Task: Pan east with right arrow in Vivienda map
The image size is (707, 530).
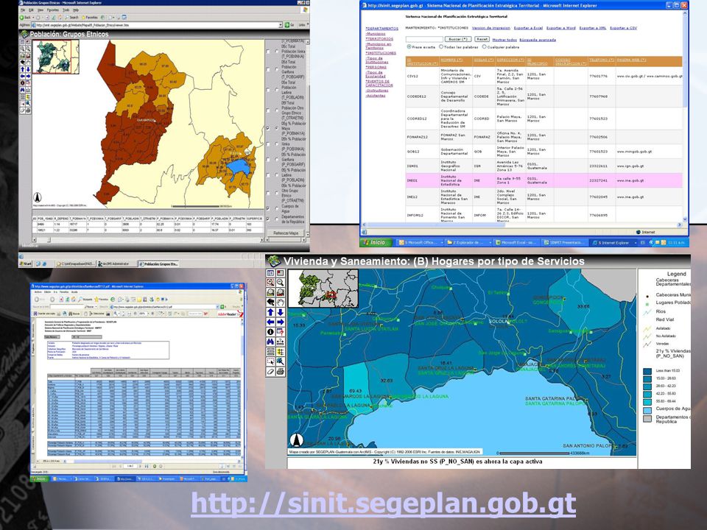Action: coord(280,322)
